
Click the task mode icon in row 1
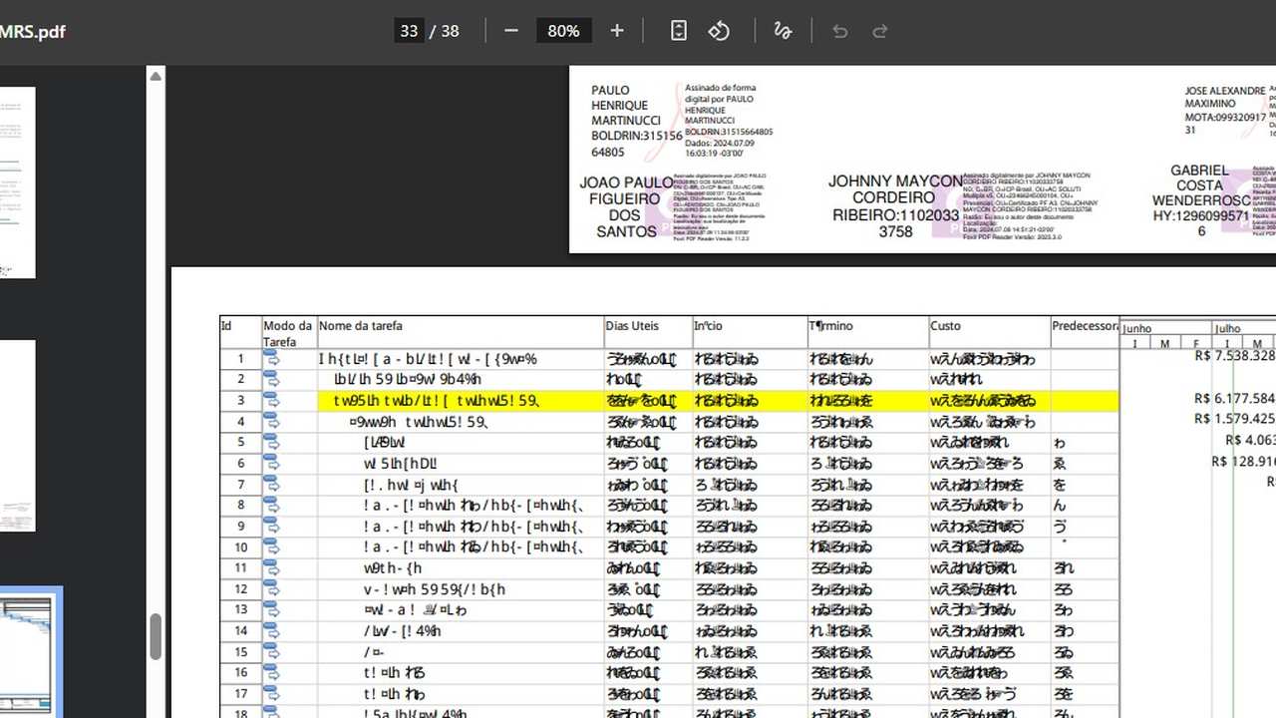[272, 359]
